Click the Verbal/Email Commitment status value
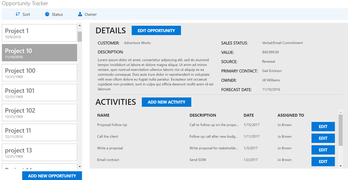Viewport: 348px width, 180px height. pyautogui.click(x=282, y=43)
